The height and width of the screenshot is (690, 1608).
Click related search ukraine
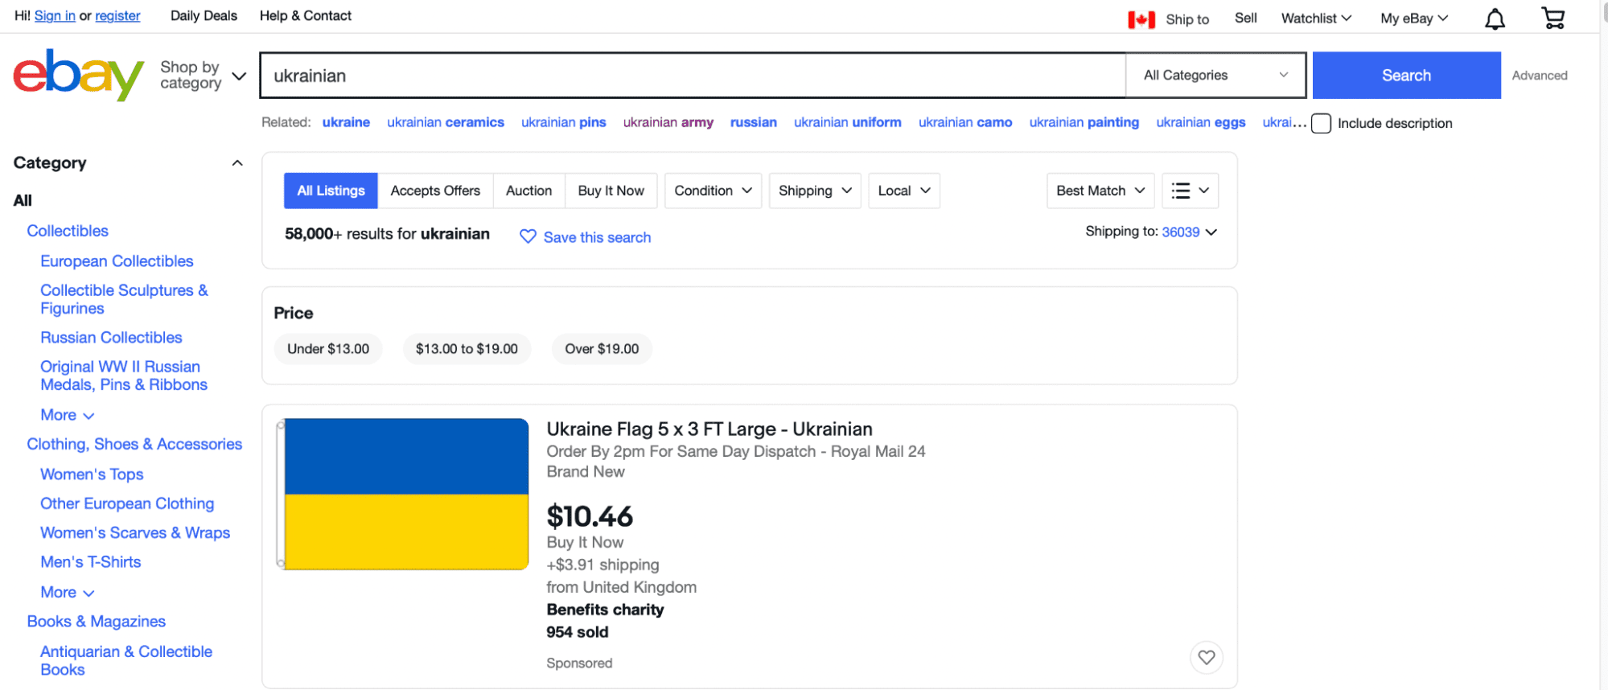point(346,121)
